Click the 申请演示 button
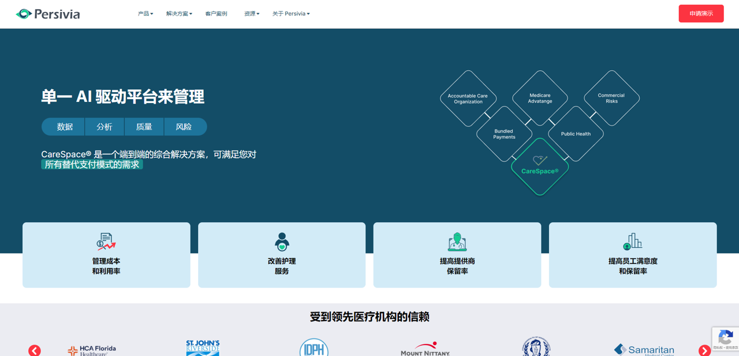Viewport: 739px width, 356px height. point(701,13)
